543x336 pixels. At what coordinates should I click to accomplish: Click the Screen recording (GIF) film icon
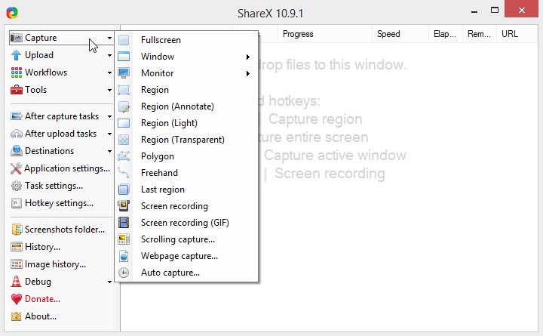coord(124,223)
